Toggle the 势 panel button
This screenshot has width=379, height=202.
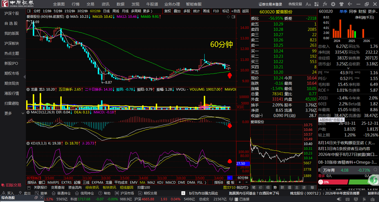point(275,187)
